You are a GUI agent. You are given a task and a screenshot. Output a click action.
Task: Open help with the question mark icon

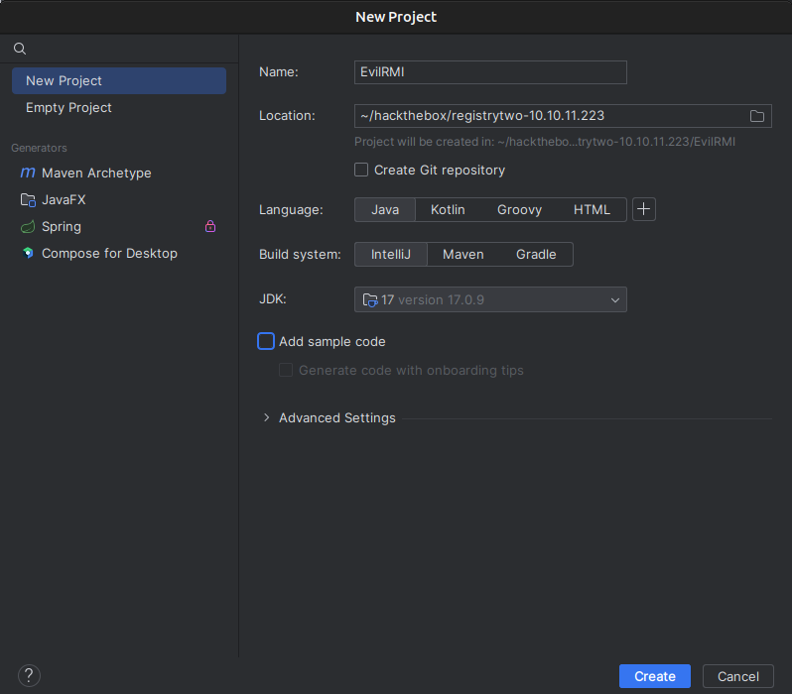(29, 675)
